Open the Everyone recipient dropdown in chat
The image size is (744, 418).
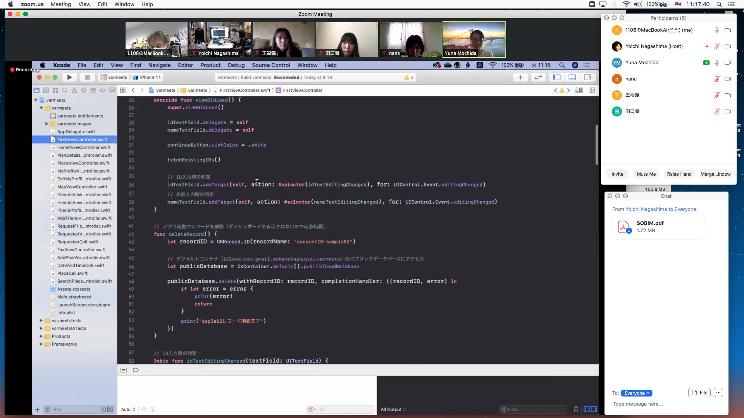(636, 393)
